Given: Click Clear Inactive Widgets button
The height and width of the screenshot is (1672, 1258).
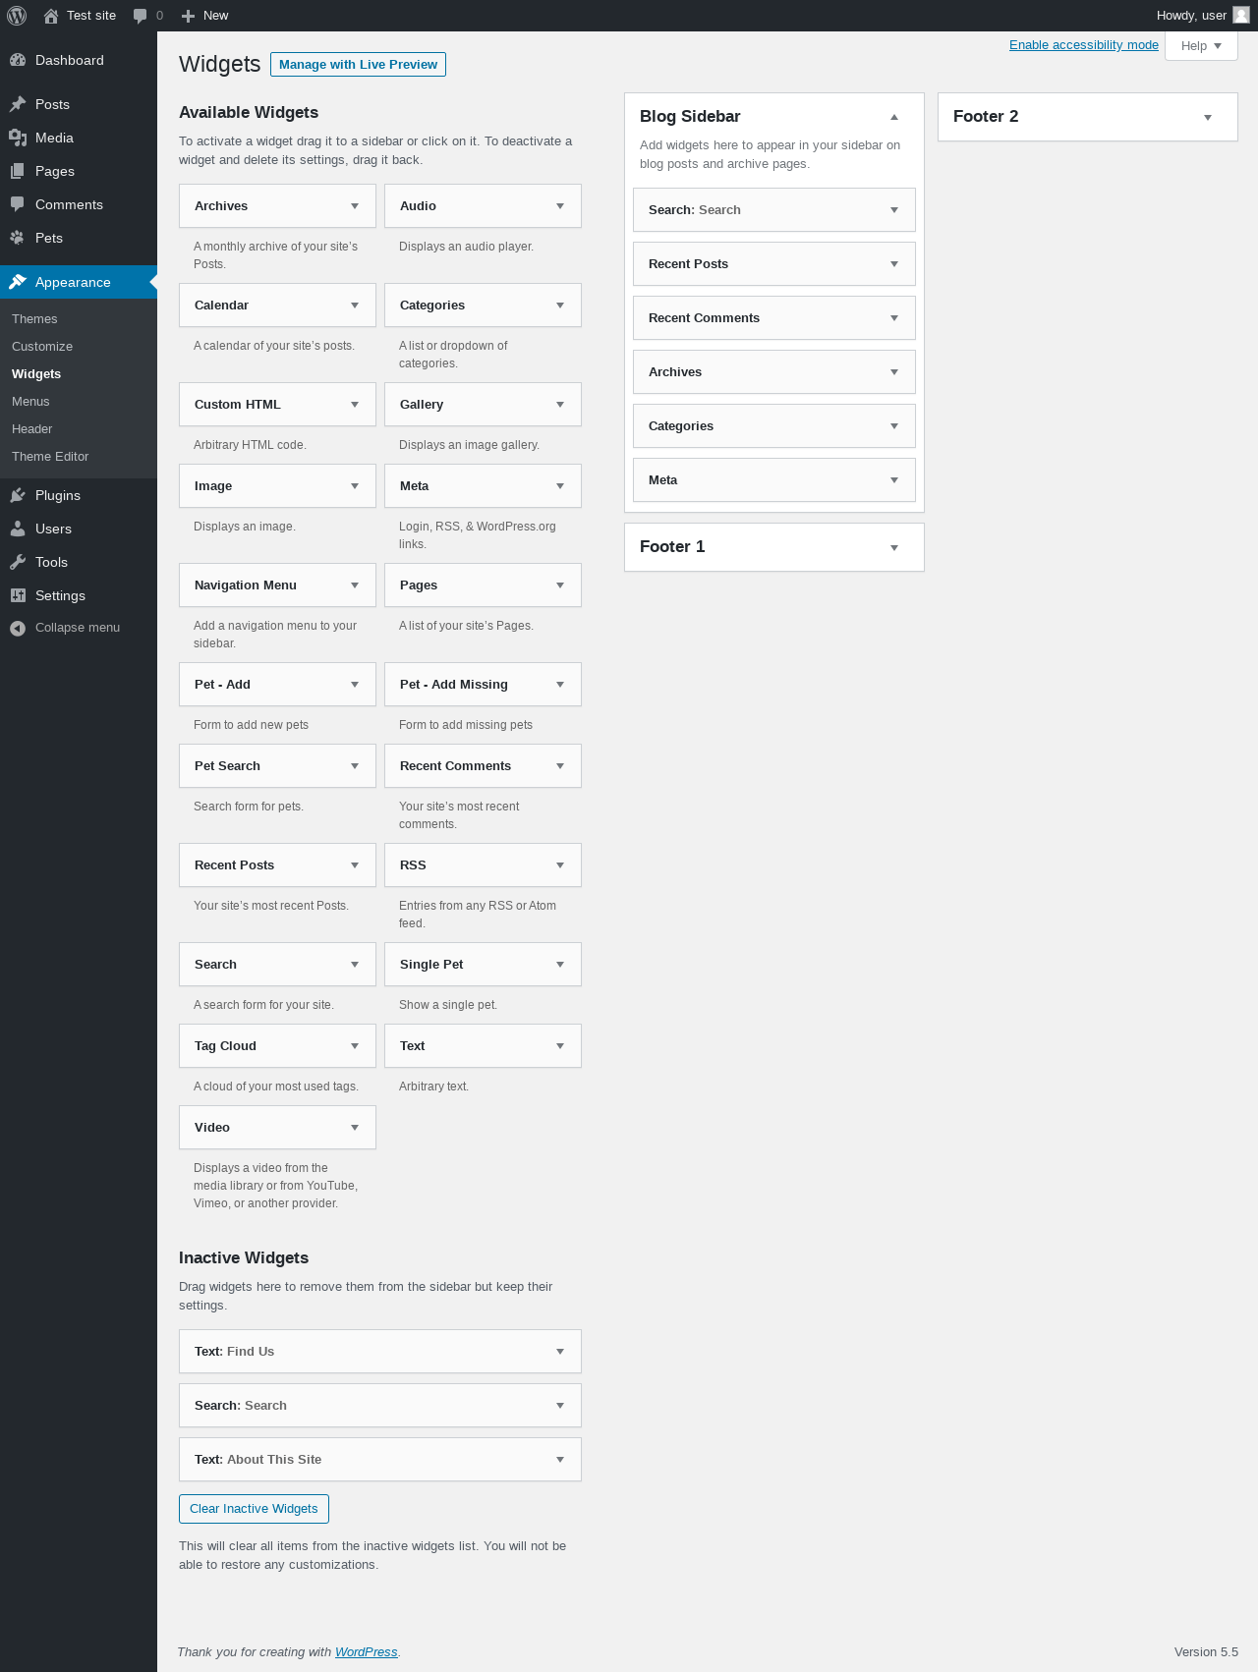Looking at the screenshot, I should [x=254, y=1509].
